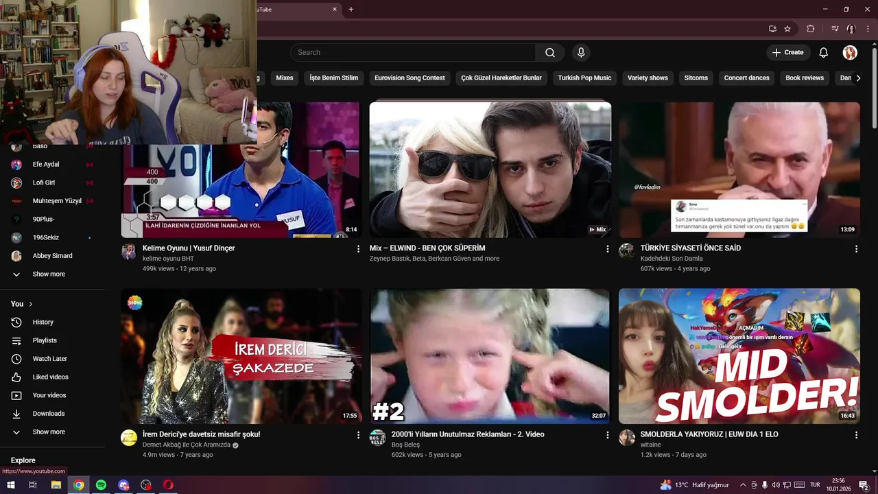The width and height of the screenshot is (878, 494).
Task: Open more options for SMOLDERLA YAKIYORUZ video
Action: 856,435
